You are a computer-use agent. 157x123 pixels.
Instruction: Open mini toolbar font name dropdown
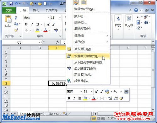pyautogui.click(x=81, y=92)
